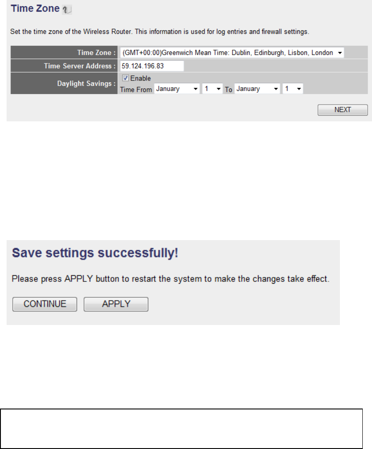Edit the Time Server Address field
Viewport: 372px width, 449px height.
point(152,66)
